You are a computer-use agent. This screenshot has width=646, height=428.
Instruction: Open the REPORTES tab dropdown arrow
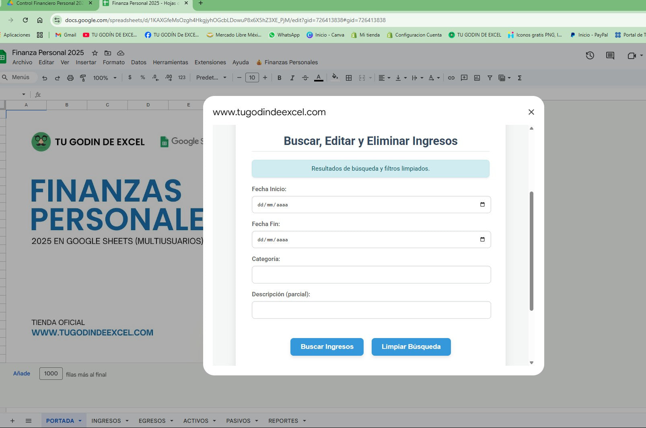coord(304,421)
